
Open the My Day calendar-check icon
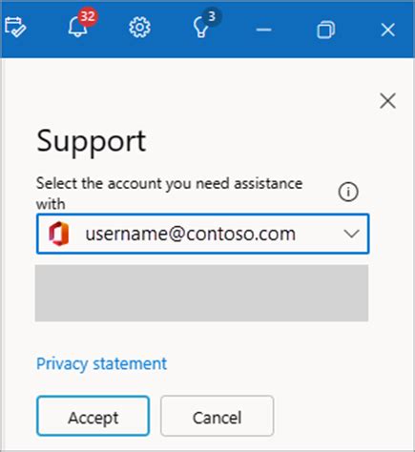tap(15, 28)
